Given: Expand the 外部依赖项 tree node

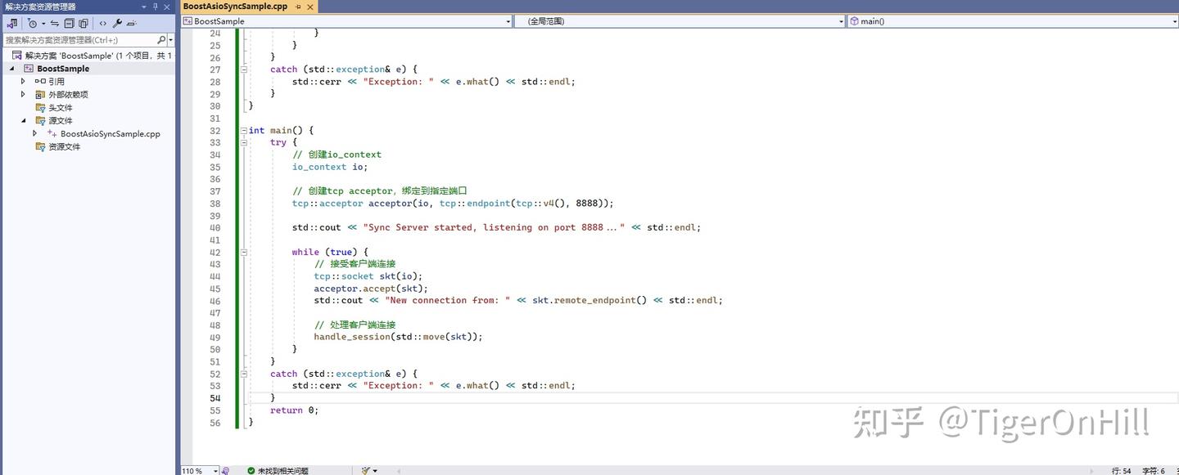Looking at the screenshot, I should click(x=24, y=94).
